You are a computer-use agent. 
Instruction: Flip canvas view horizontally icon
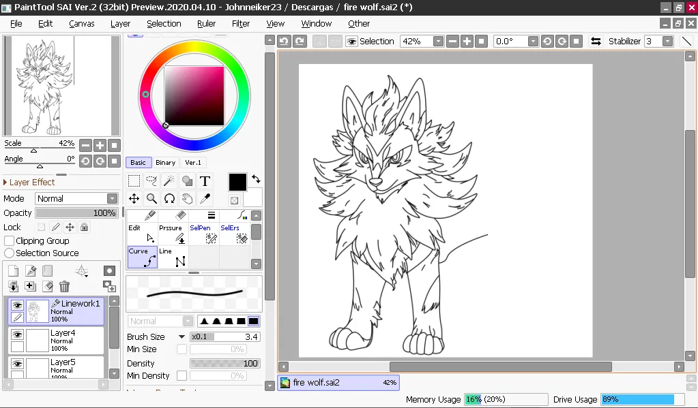pos(596,42)
